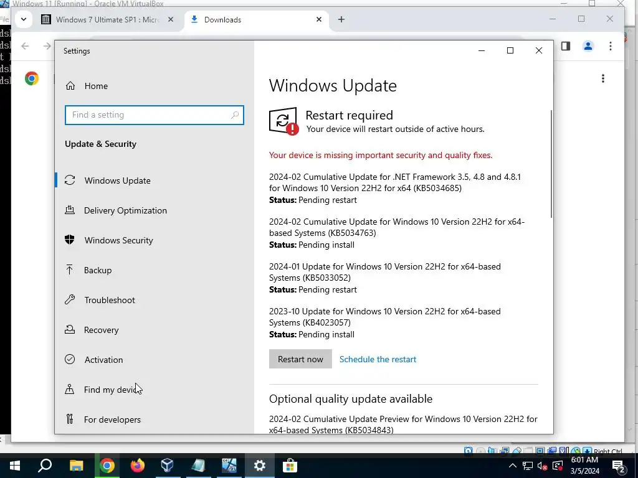Click the Settings page vertical scrollbar
Viewport: 638px width, 478px height.
click(551, 164)
